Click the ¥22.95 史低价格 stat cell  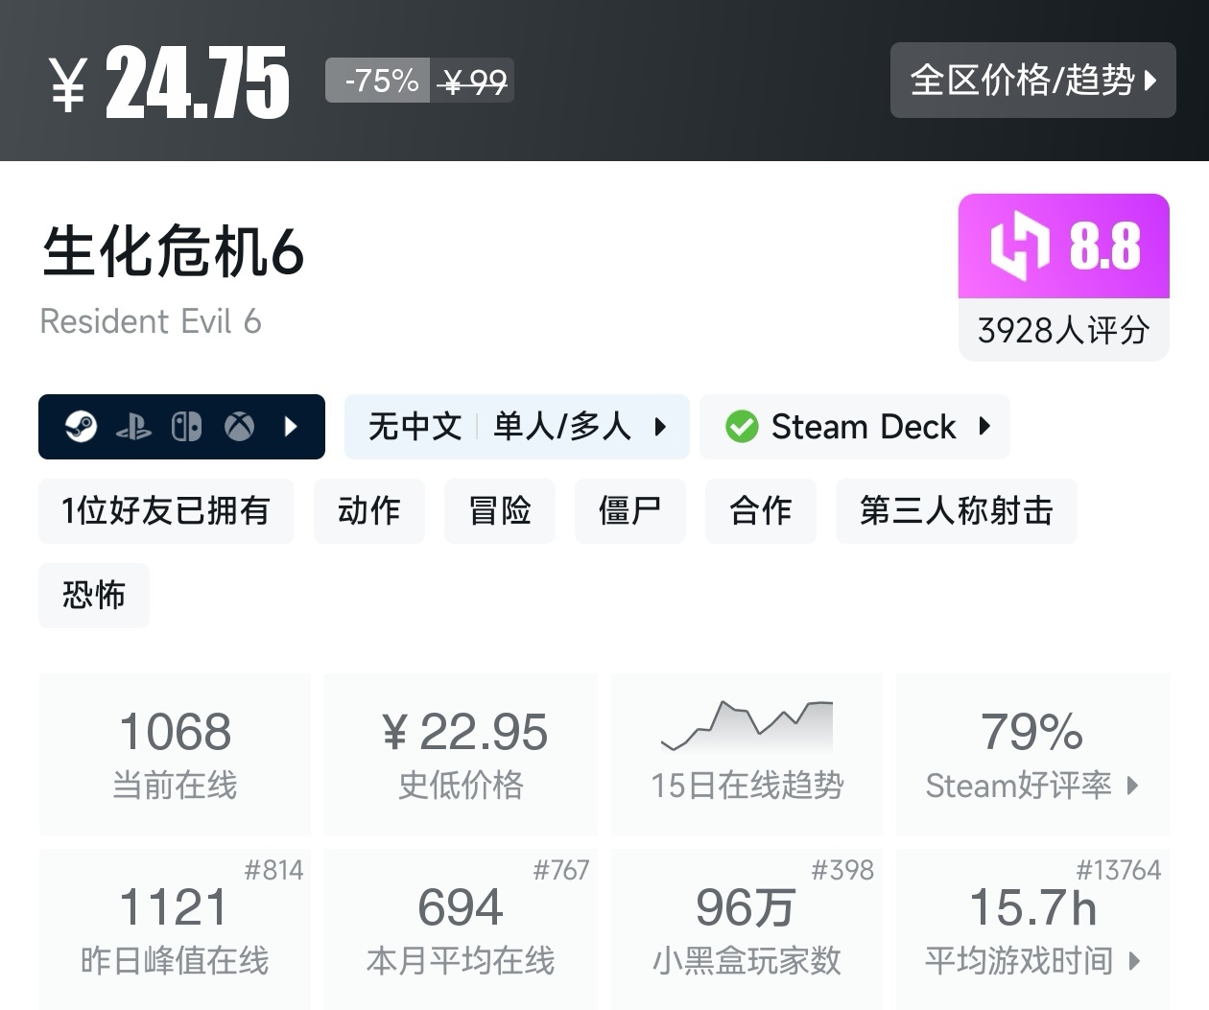tap(462, 754)
